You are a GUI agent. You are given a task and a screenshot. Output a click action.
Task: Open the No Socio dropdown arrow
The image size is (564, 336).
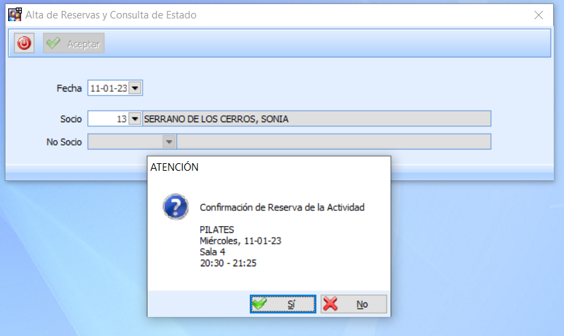tap(169, 142)
